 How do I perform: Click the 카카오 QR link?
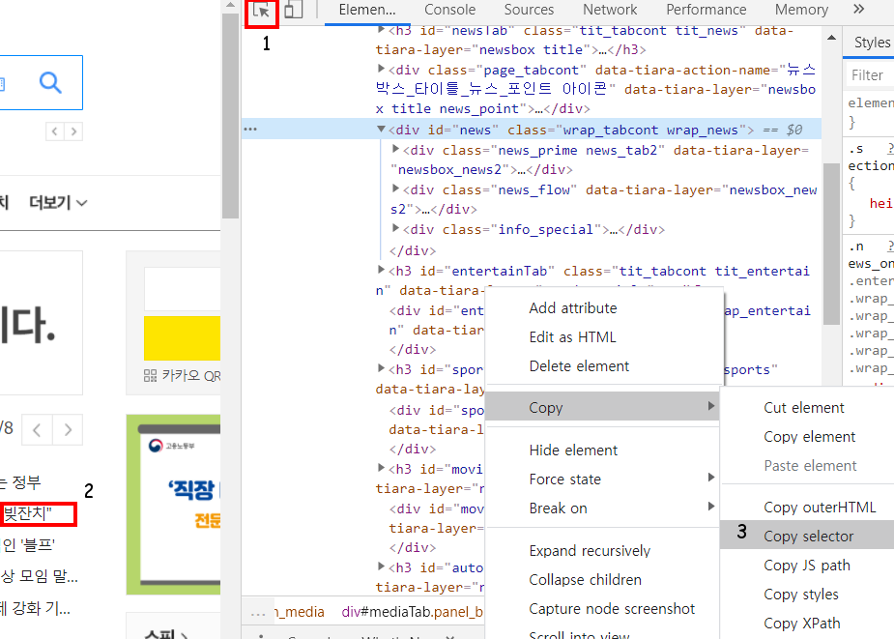[x=182, y=375]
